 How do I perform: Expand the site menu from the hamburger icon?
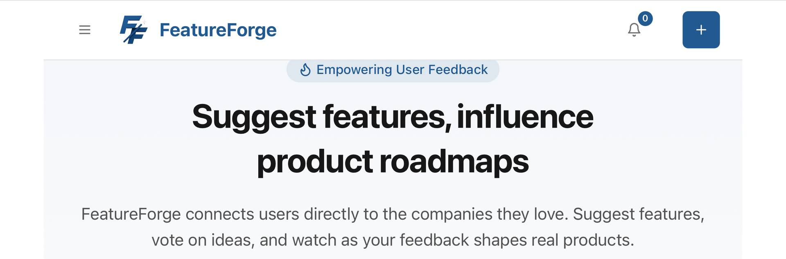tap(85, 30)
